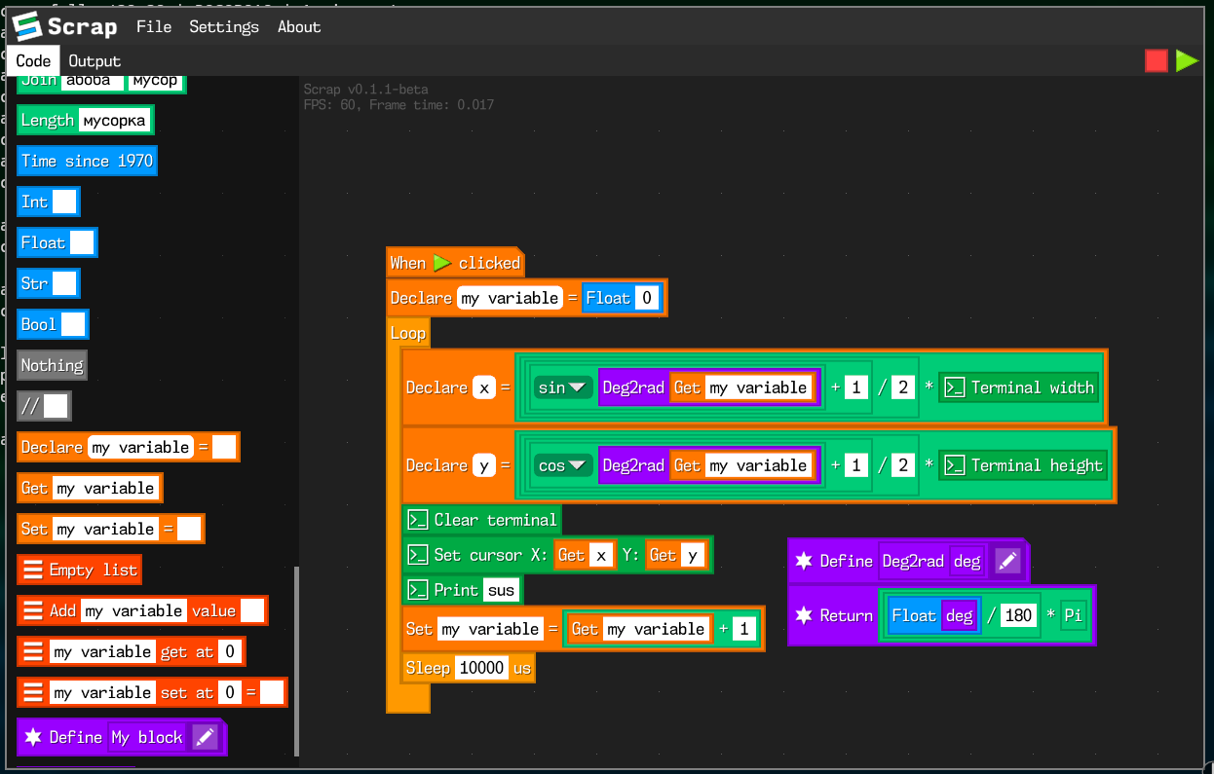Select the Time since 1970 palette block
Image resolution: width=1214 pixels, height=774 pixels.
pyautogui.click(x=87, y=161)
